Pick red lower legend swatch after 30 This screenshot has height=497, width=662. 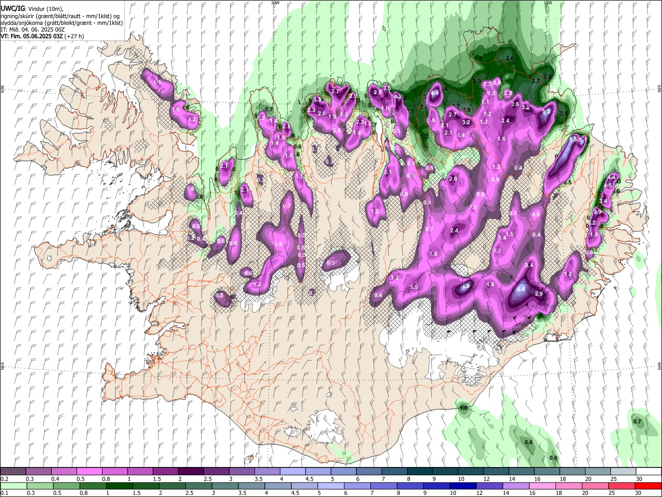649,486
